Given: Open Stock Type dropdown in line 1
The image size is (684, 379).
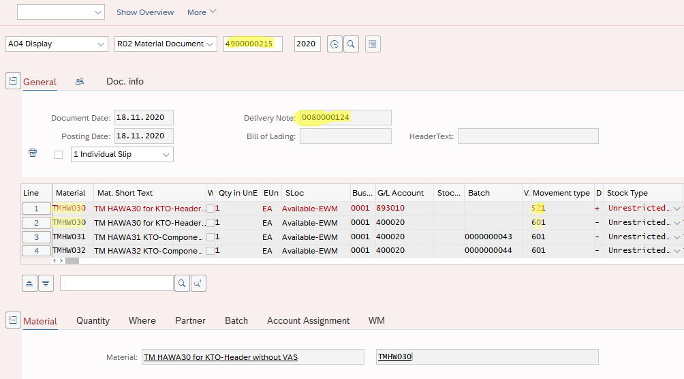Looking at the screenshot, I should [x=677, y=209].
